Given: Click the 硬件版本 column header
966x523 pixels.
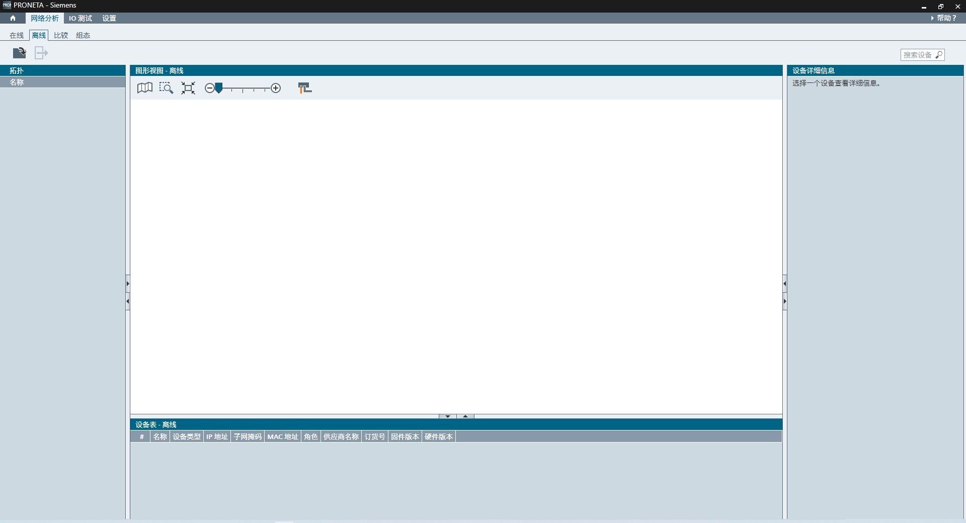Looking at the screenshot, I should pos(439,437).
